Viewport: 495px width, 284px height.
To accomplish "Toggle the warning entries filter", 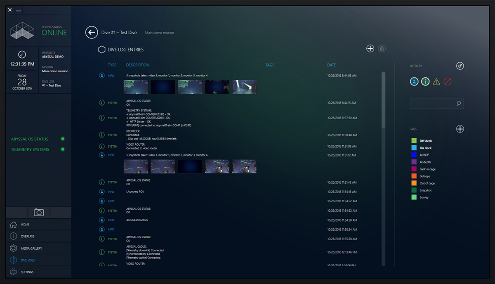I will tap(436, 82).
